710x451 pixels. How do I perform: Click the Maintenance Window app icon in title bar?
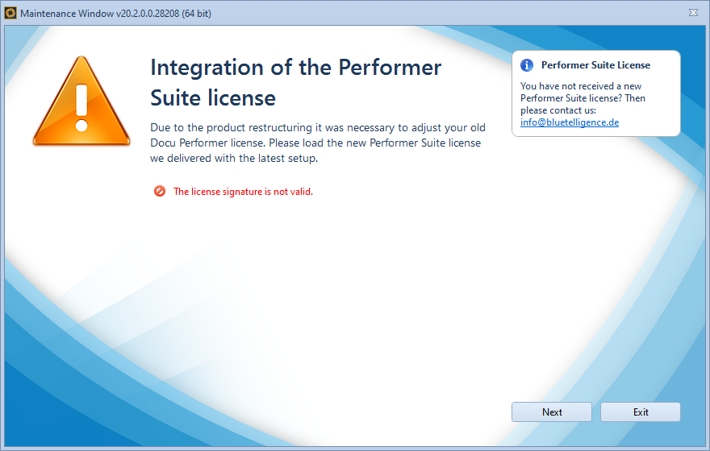10,12
